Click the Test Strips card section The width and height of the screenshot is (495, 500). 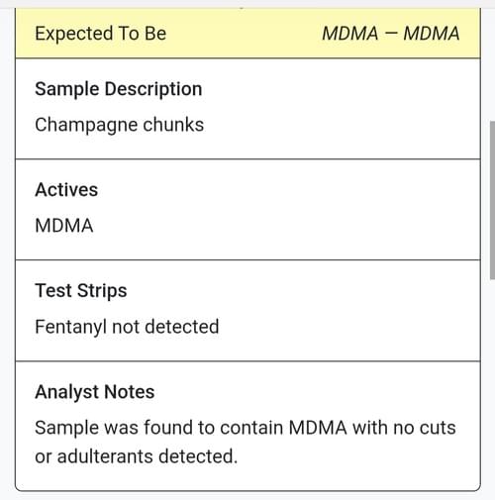pos(247,311)
